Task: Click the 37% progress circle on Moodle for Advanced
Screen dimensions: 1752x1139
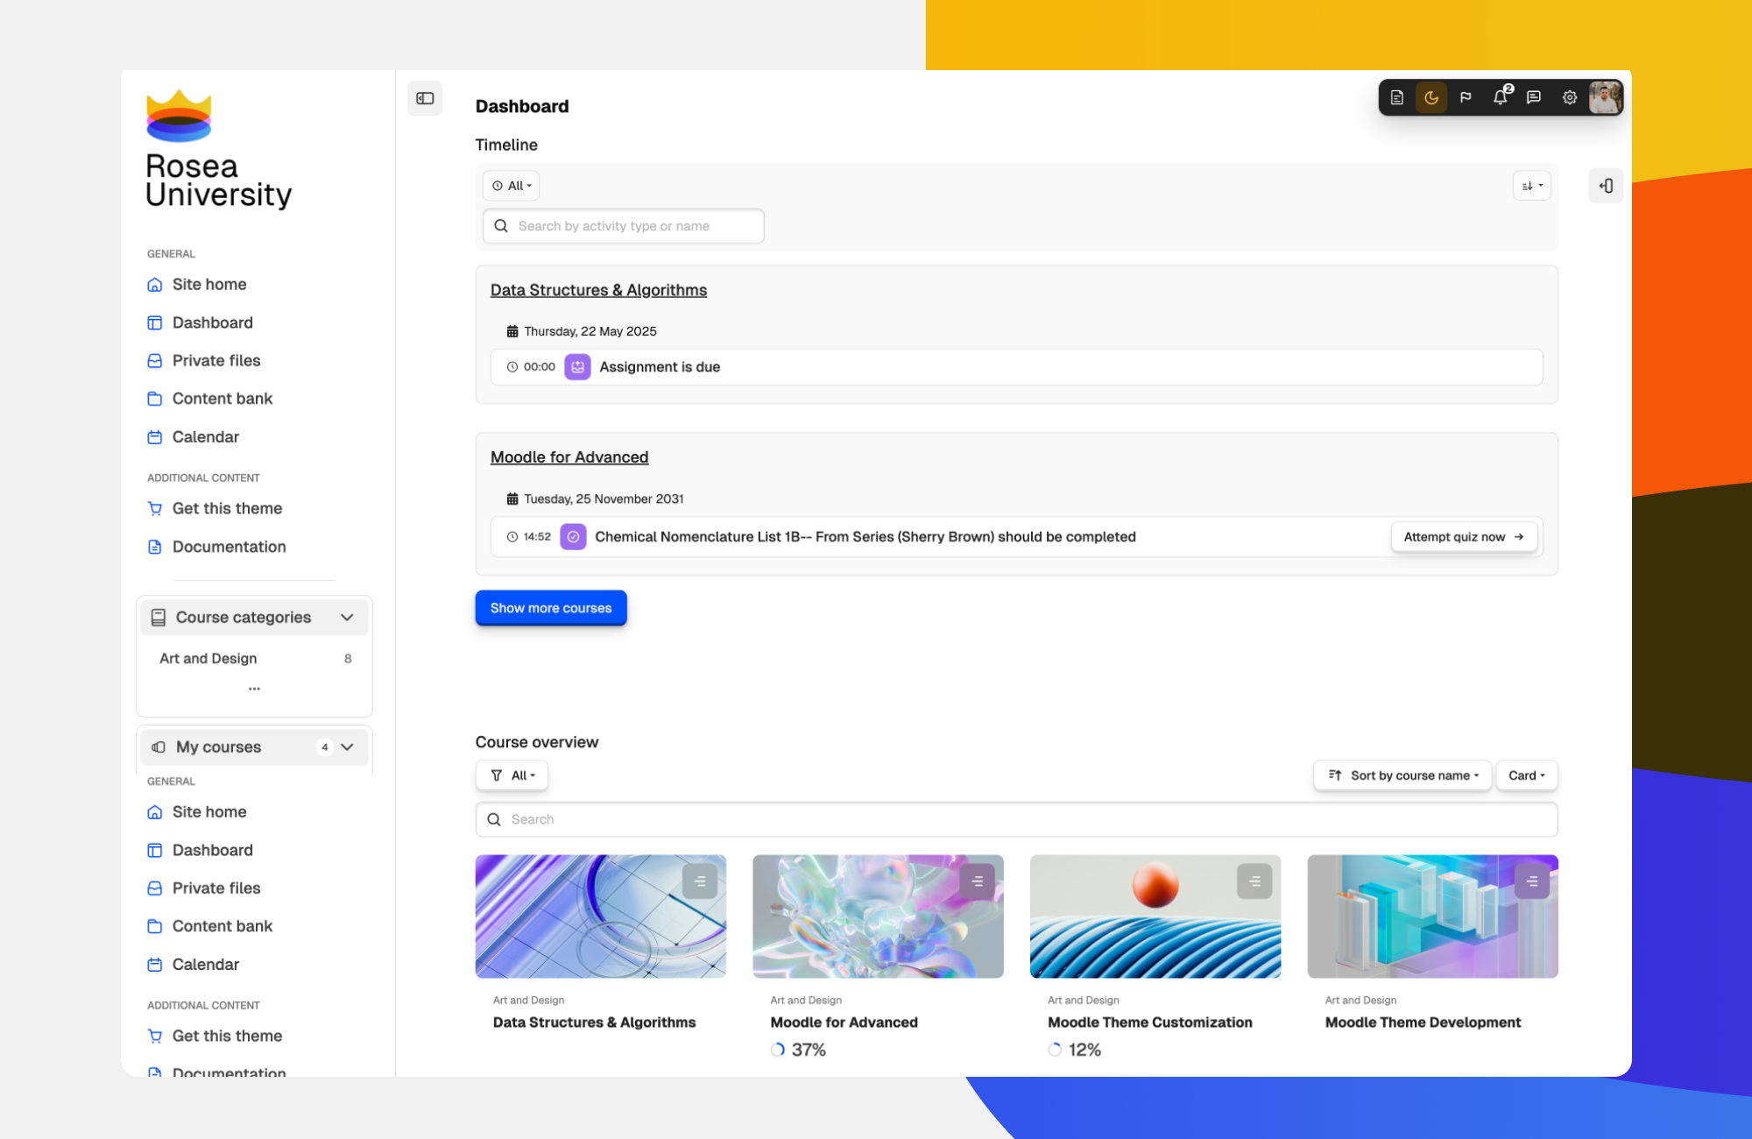Action: click(778, 1049)
